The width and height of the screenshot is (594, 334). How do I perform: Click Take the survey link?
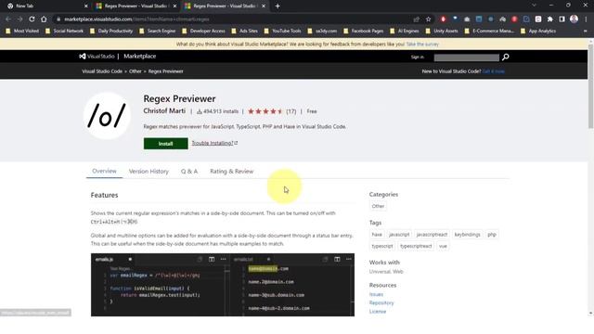(422, 45)
